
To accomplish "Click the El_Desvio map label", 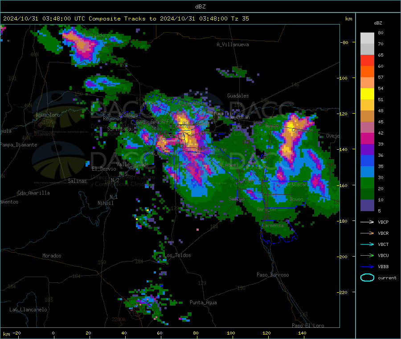I will [104, 169].
